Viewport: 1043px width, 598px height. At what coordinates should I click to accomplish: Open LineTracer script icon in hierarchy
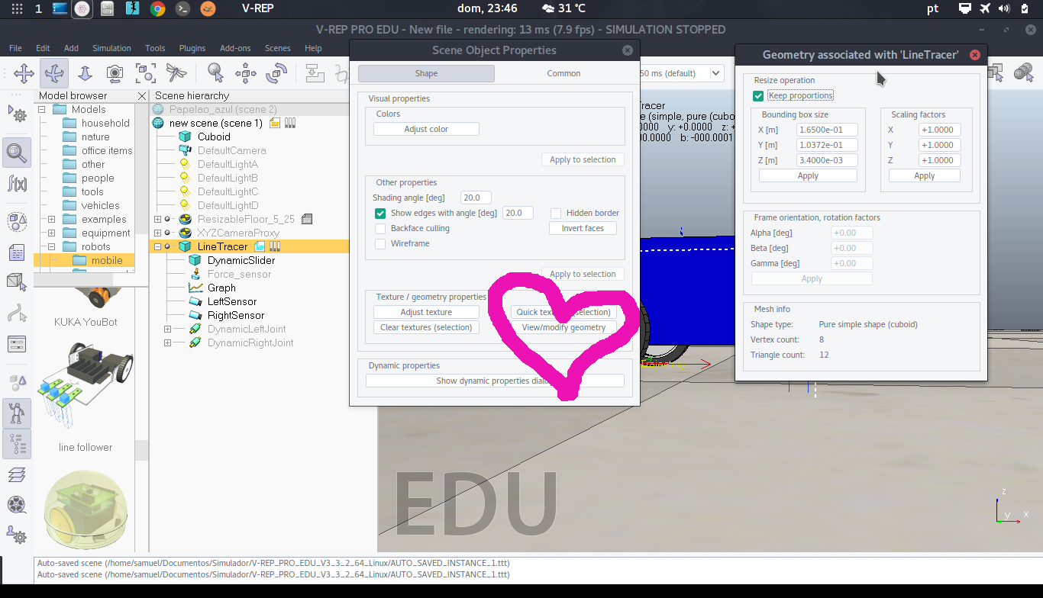(x=260, y=246)
